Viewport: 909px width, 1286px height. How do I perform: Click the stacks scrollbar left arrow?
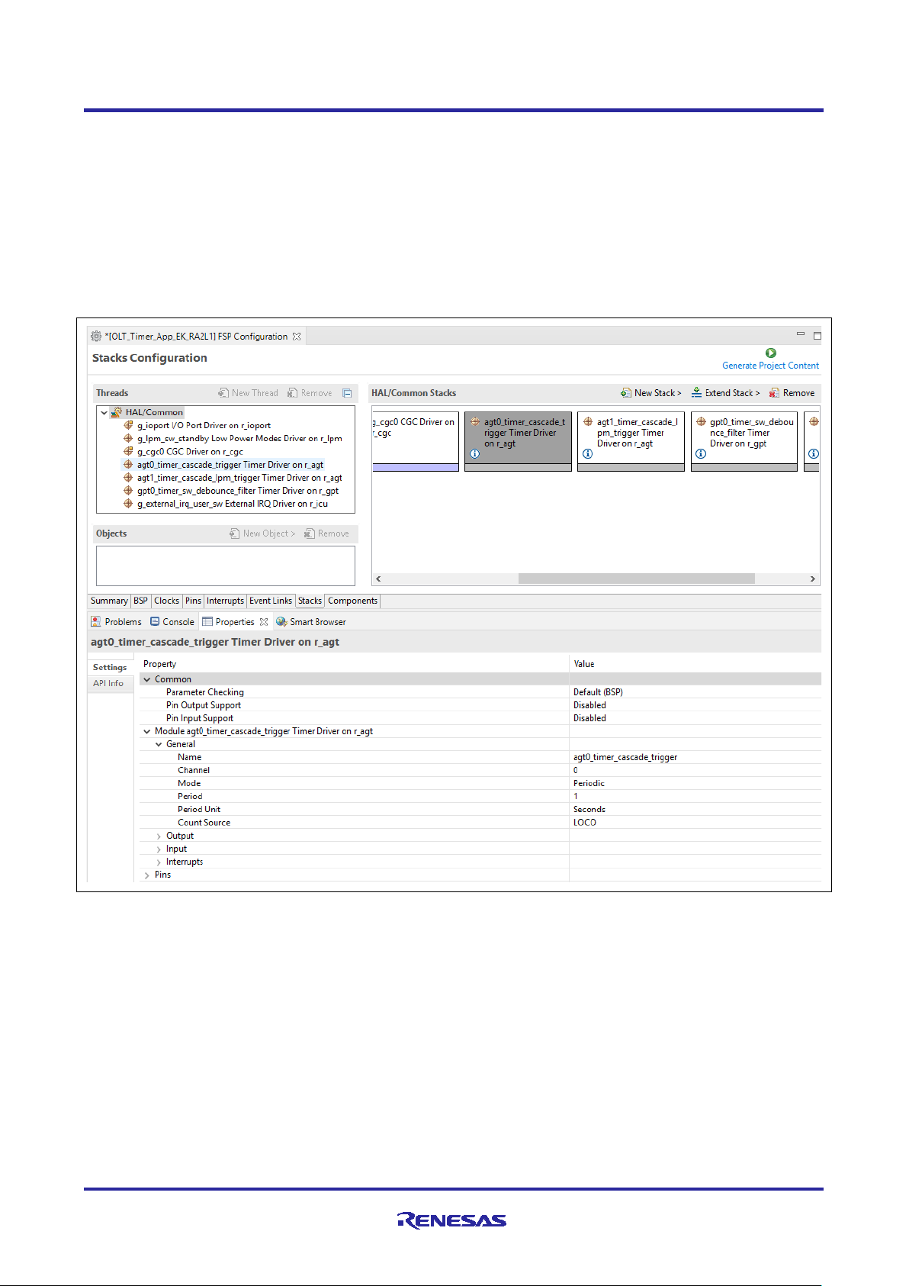[x=378, y=579]
